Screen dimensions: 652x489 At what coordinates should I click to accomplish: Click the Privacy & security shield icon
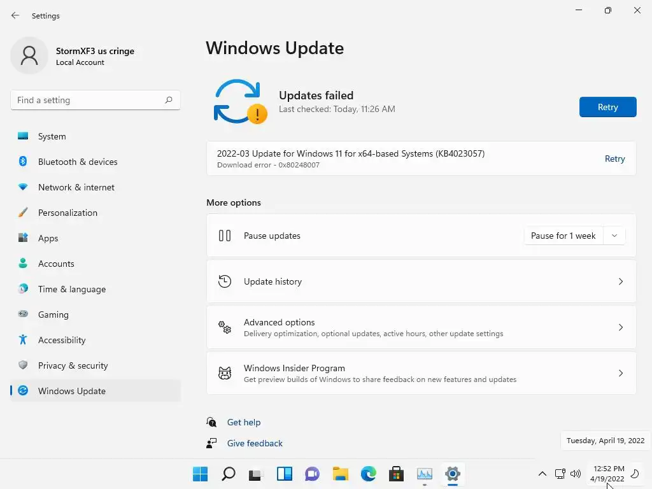point(23,365)
